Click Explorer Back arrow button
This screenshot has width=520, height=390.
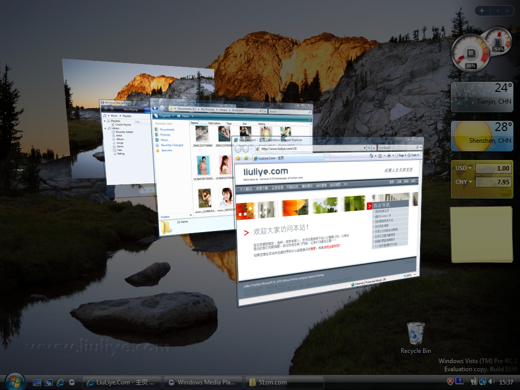click(155, 108)
